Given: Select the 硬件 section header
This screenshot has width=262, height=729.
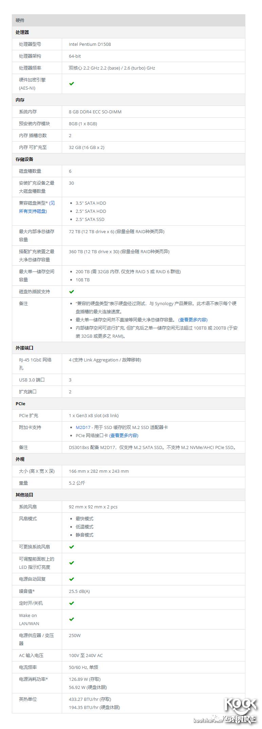Looking at the screenshot, I should (x=129, y=20).
